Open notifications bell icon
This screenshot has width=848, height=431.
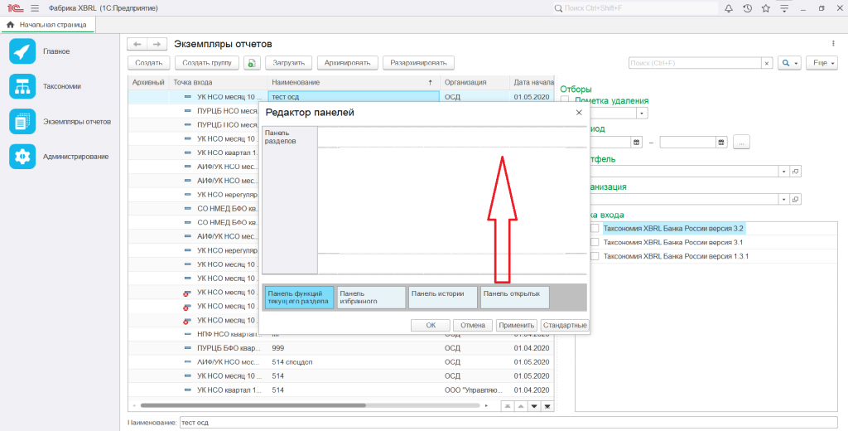point(729,8)
